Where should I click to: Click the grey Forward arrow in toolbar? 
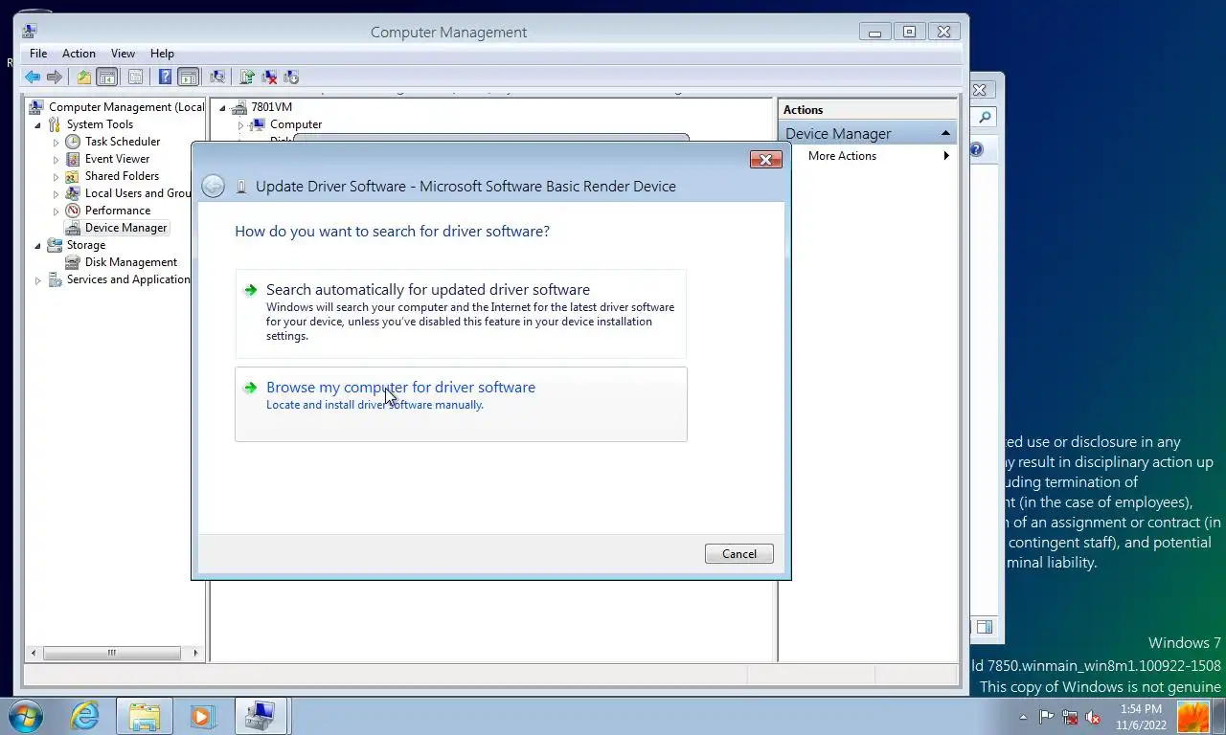(x=55, y=77)
